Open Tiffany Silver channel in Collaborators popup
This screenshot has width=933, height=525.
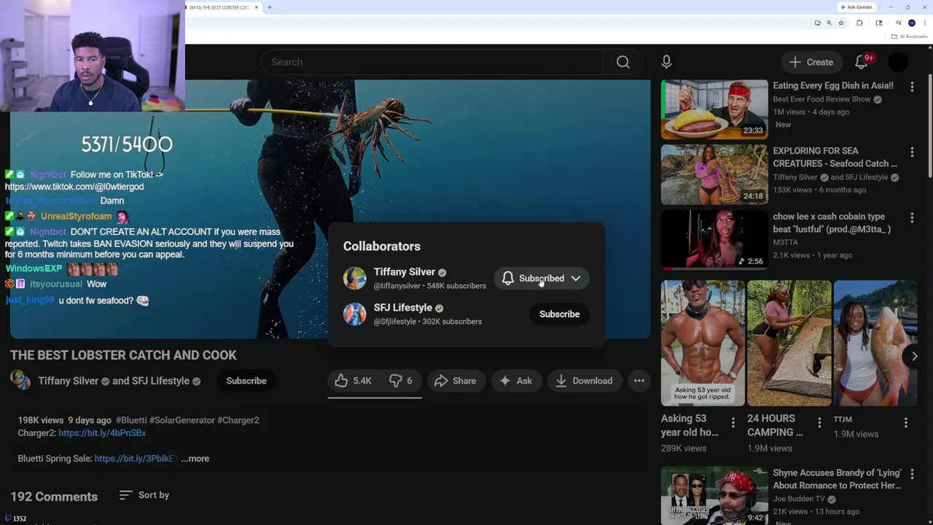405,272
